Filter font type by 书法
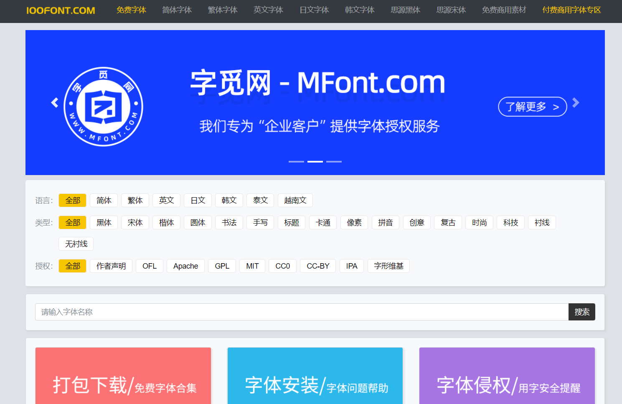622x404 pixels. (x=229, y=223)
